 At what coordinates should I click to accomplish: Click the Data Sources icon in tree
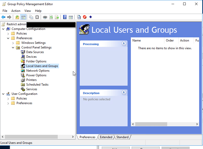pos(23,52)
